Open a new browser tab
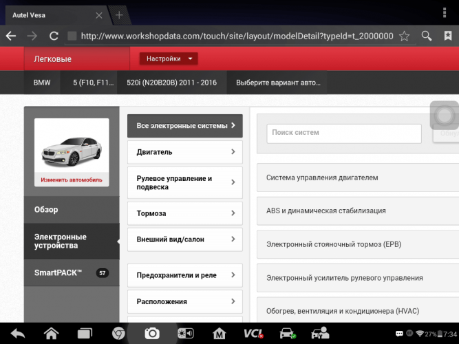Screen dimensions: 459x344 pos(119,15)
